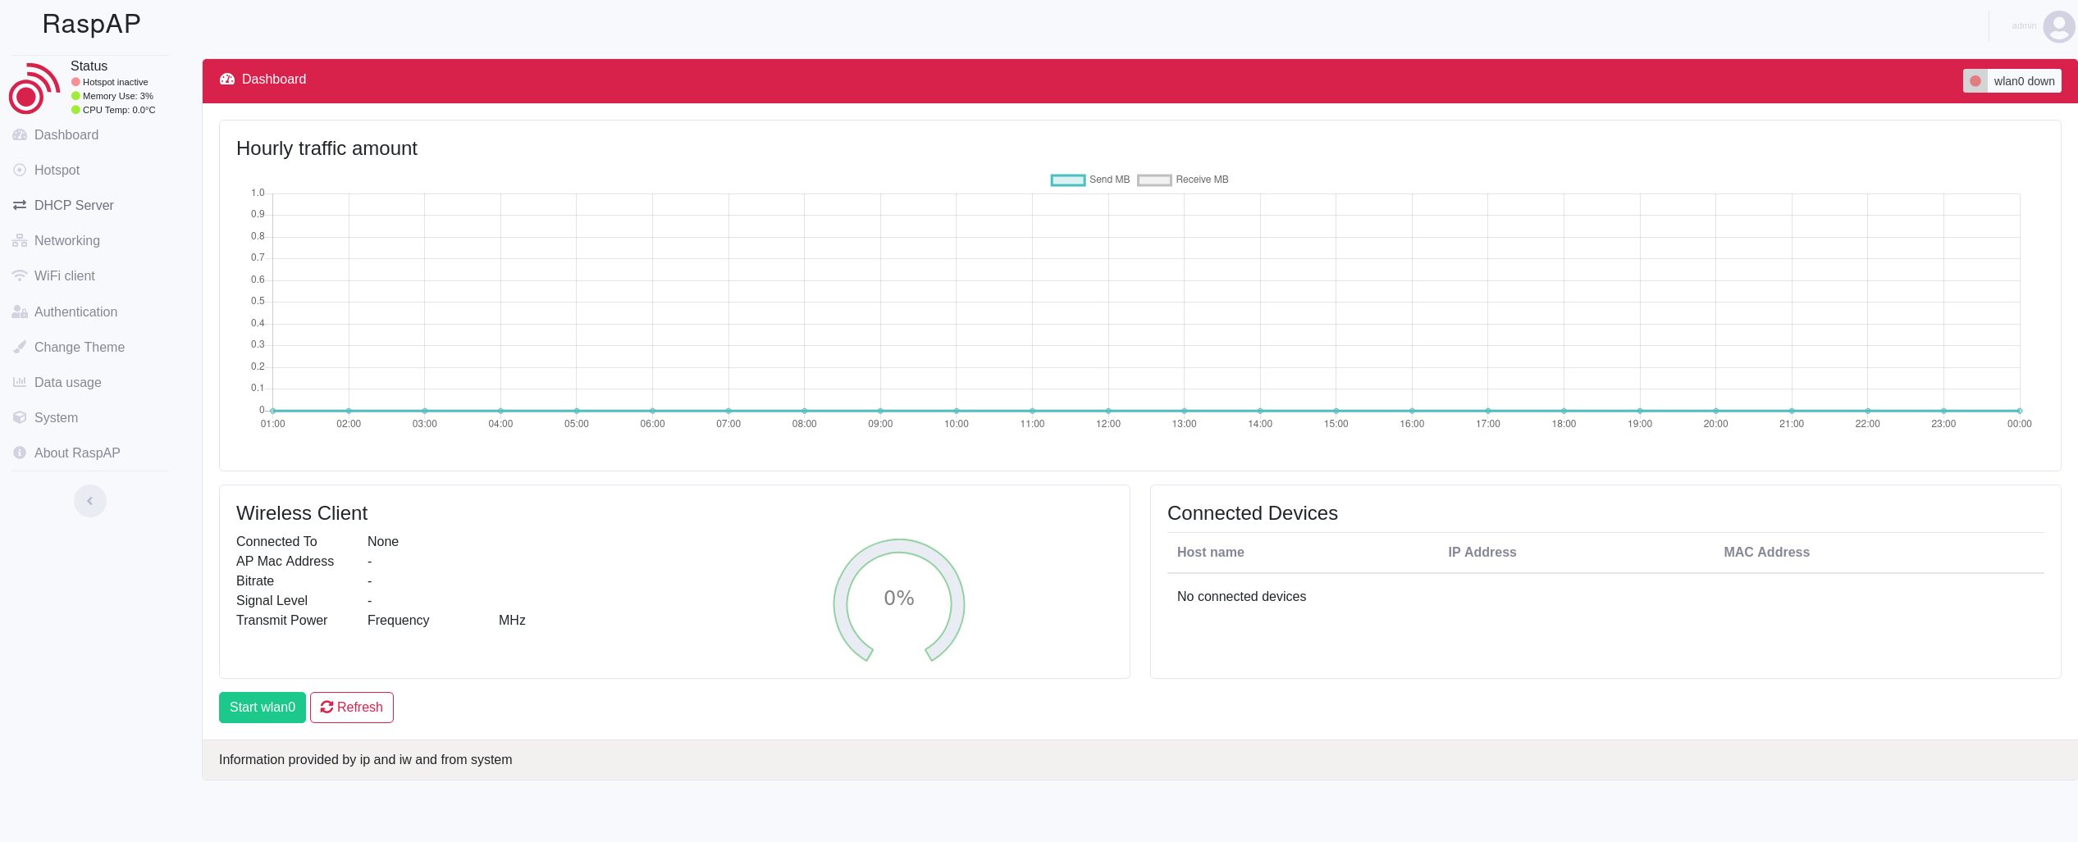Click the RaspAP red signal logo
This screenshot has width=2078, height=842.
click(x=34, y=88)
